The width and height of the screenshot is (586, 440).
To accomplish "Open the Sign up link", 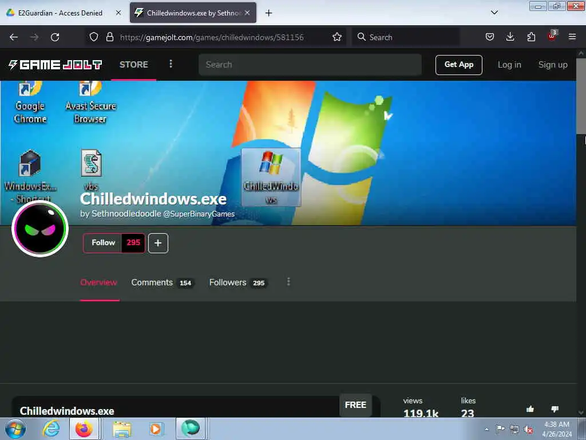I will click(x=553, y=65).
